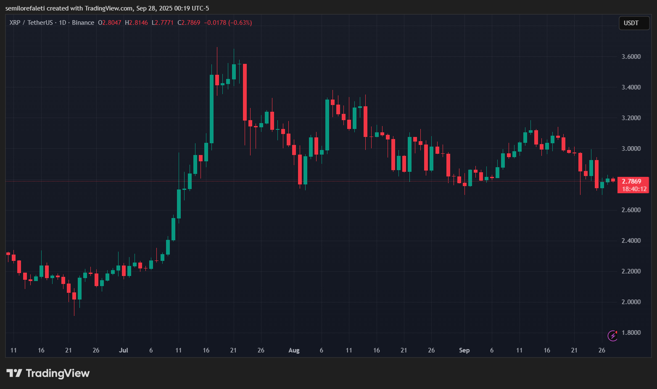This screenshot has width=657, height=389.
Task: Click the 1.8000 price axis label
Action: click(631, 333)
